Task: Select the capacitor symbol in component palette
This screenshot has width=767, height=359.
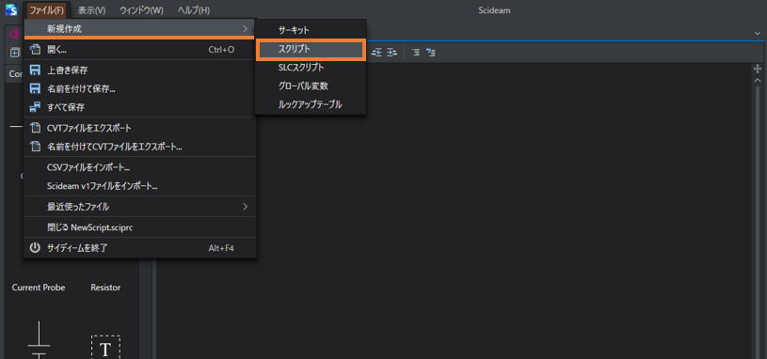Action: point(39,340)
